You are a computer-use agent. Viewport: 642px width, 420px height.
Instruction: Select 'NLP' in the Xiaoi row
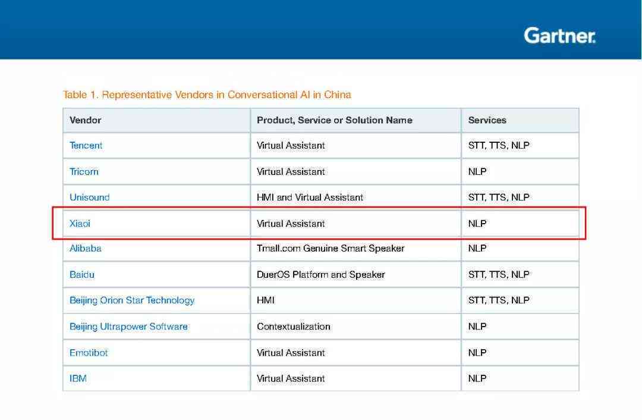tap(477, 223)
